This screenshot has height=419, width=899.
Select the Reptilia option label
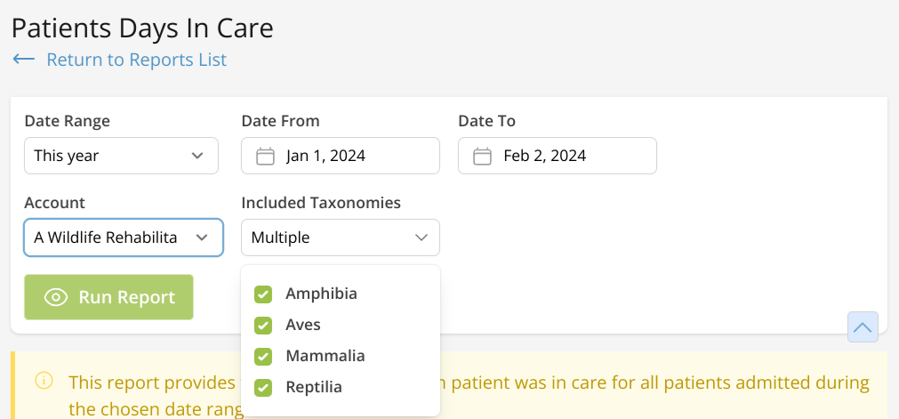[x=313, y=387]
